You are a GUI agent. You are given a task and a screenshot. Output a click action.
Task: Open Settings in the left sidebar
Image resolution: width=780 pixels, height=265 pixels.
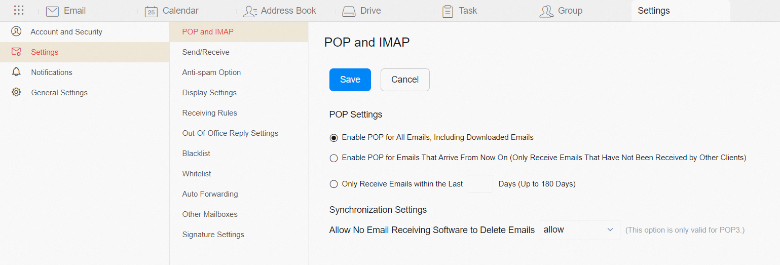click(x=84, y=52)
